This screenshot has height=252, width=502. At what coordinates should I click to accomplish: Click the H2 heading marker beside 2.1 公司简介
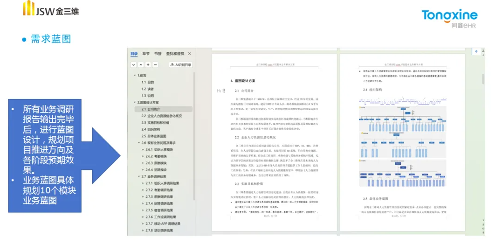point(219,91)
